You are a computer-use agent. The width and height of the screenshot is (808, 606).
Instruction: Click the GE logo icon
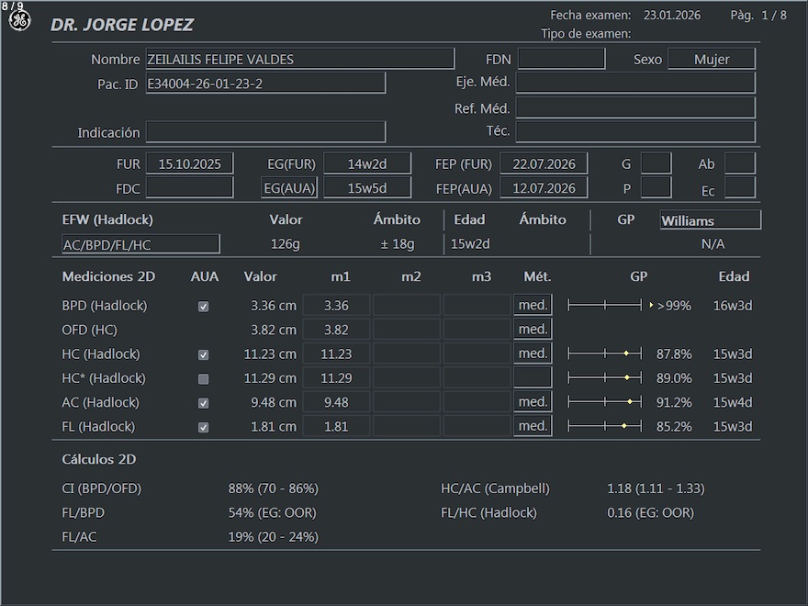[19, 21]
